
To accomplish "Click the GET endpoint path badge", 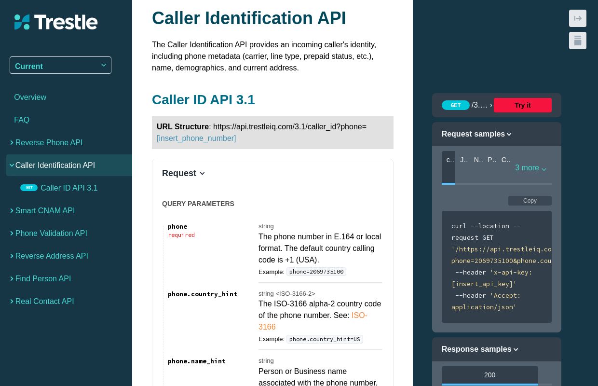I will tap(456, 105).
